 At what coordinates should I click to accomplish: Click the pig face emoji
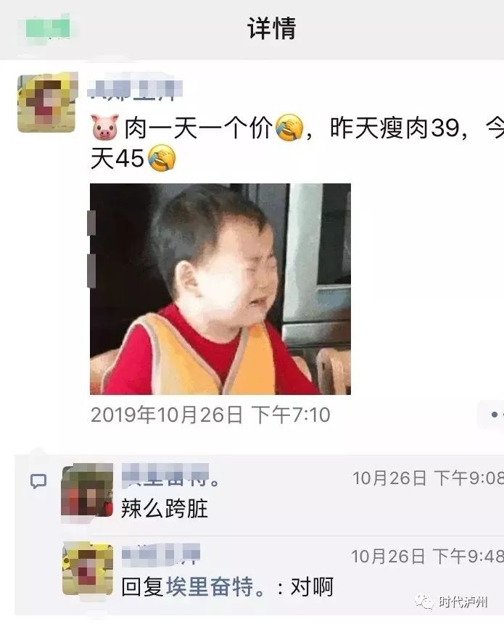pos(104,128)
